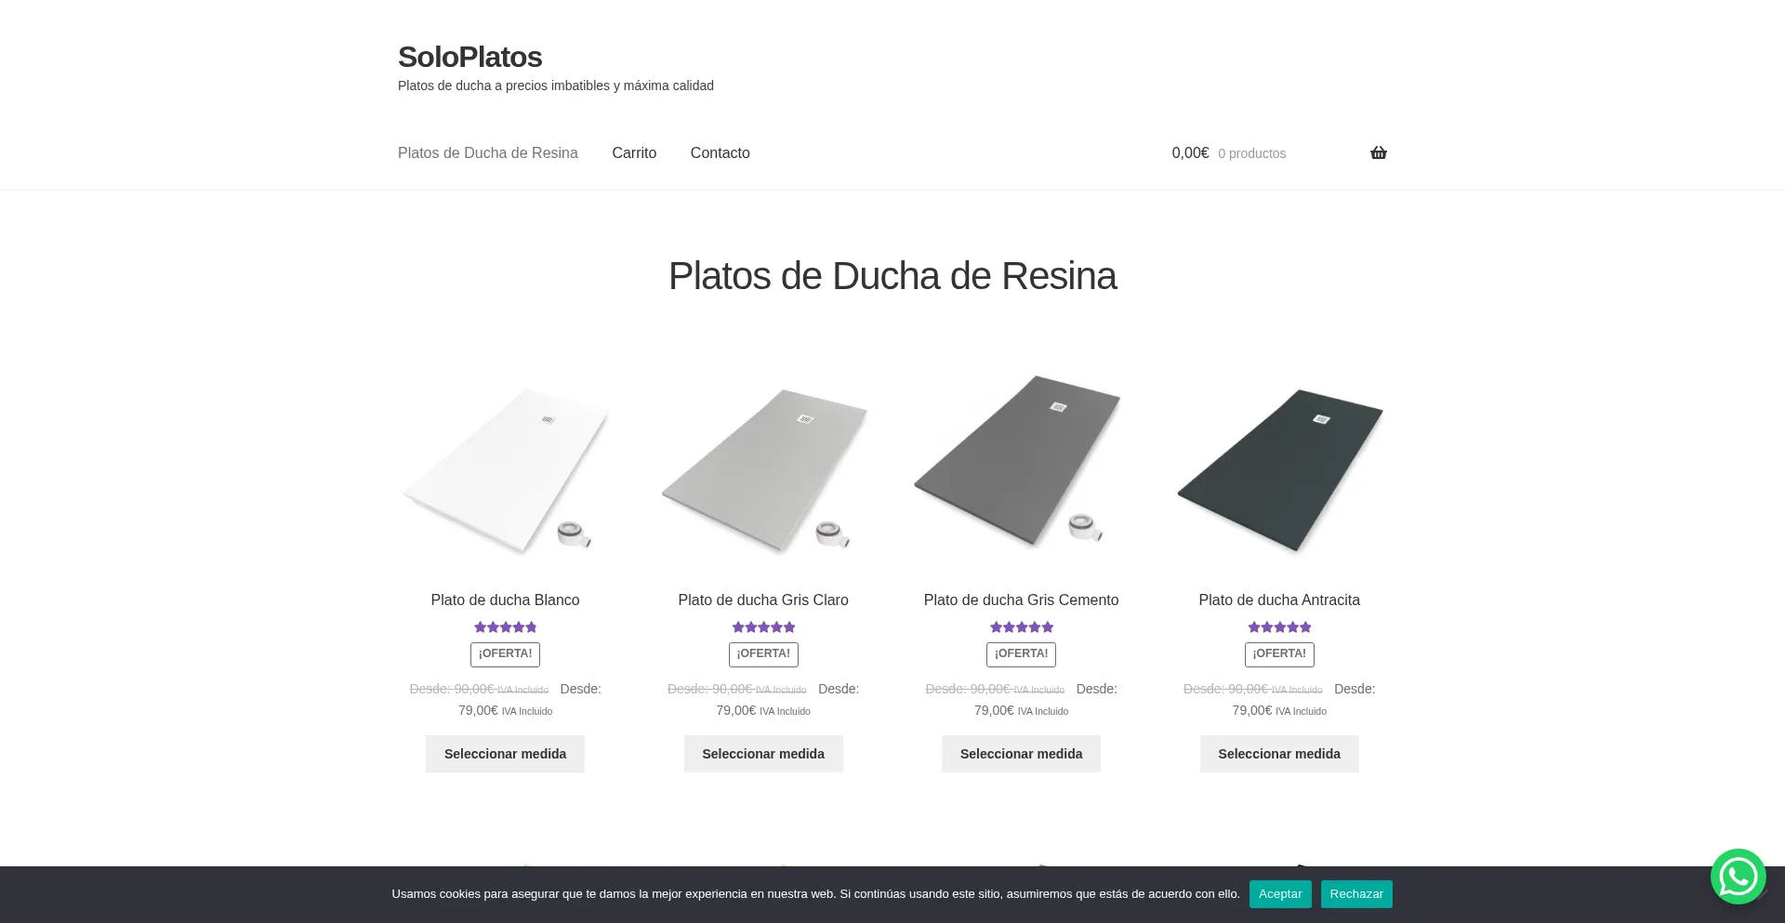This screenshot has width=1785, height=923.
Task: Click Seleccionar medida for Plato Blanco
Action: [505, 754]
